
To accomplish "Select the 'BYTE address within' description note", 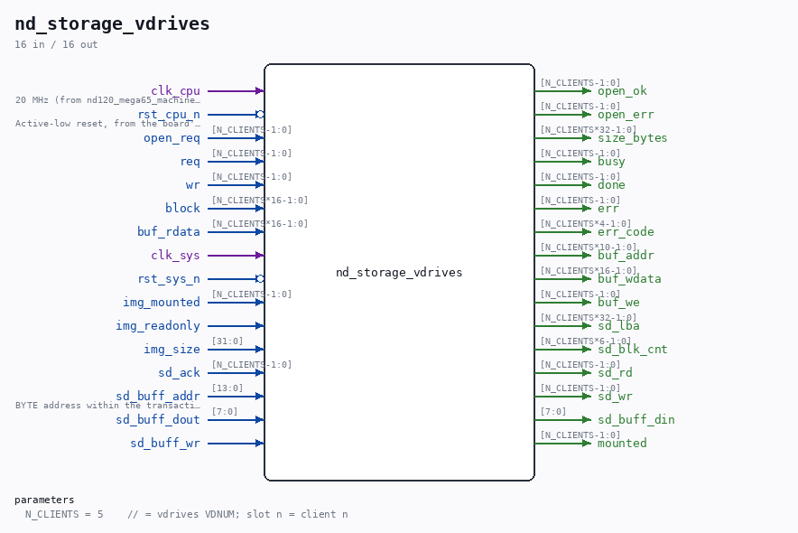I will tap(107, 406).
